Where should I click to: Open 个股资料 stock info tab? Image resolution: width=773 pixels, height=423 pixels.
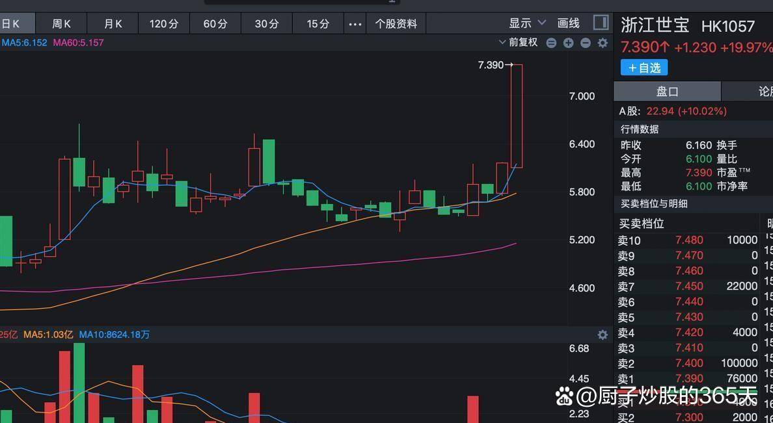pos(396,24)
